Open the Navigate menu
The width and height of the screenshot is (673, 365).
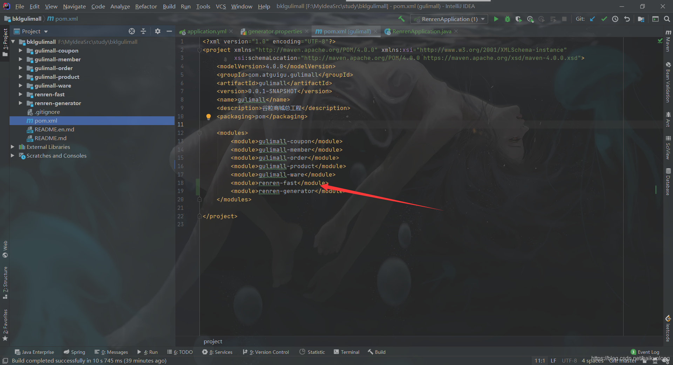[x=74, y=6]
